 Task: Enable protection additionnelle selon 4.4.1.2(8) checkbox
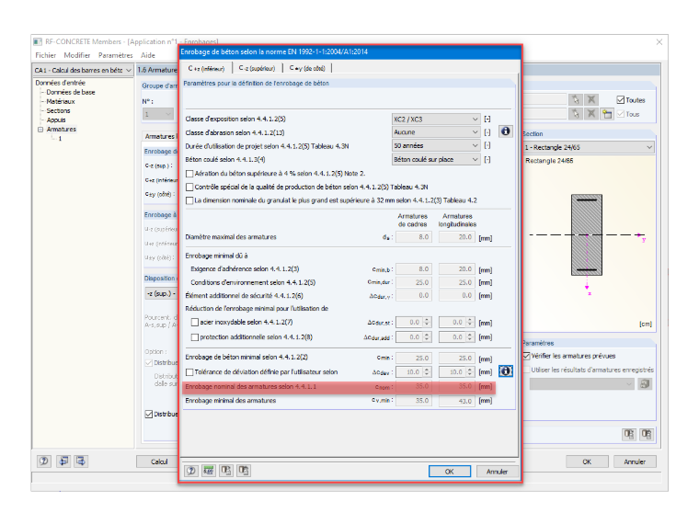pos(195,337)
